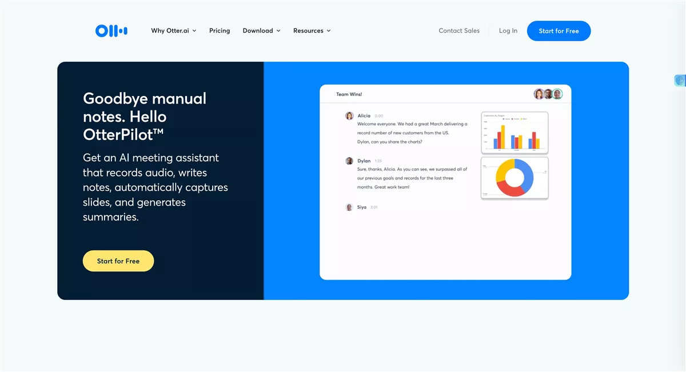Screen dimensions: 686x372
Task: Open the bar chart slide thumbnail
Action: click(514, 133)
